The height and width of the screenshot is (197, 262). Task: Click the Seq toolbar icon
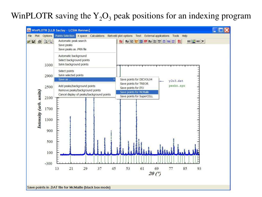coord(169,41)
